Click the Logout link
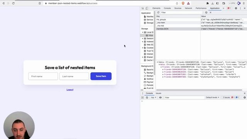This screenshot has width=247, height=139. [x=70, y=90]
